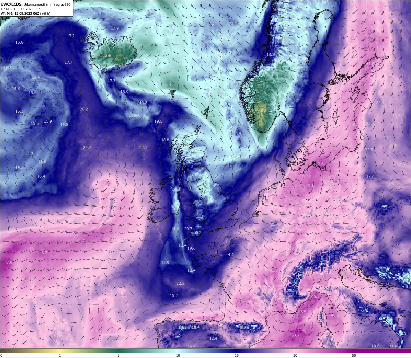411x358 pixels.
Task: Click the value 15.6 on the map
Action: pyautogui.click(x=32, y=93)
